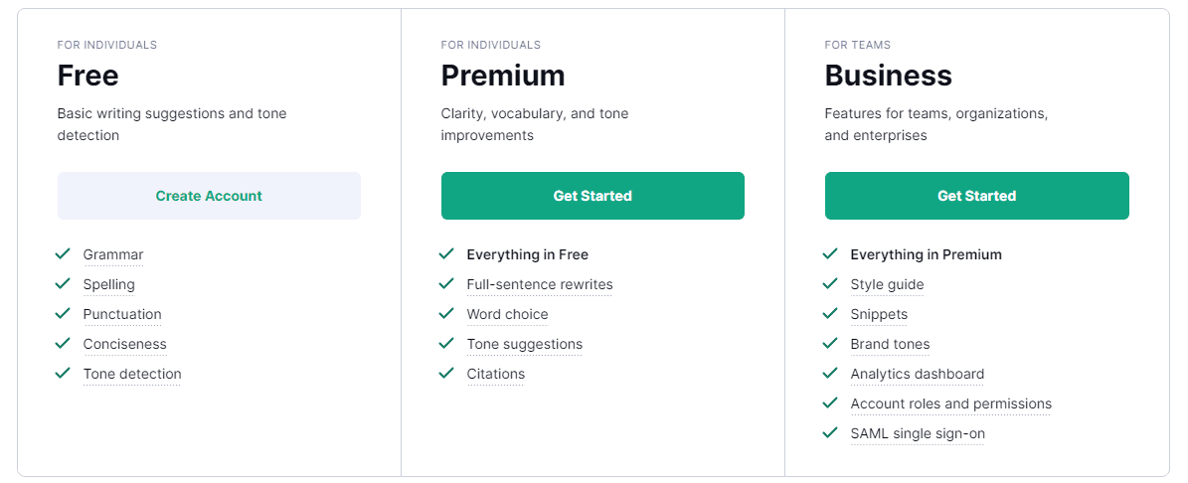
Task: Click the Snippets feature link
Action: point(879,314)
